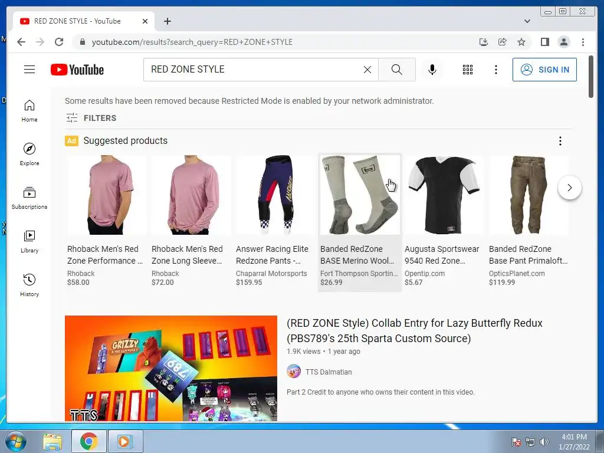Go back with the browser back arrow

21,42
